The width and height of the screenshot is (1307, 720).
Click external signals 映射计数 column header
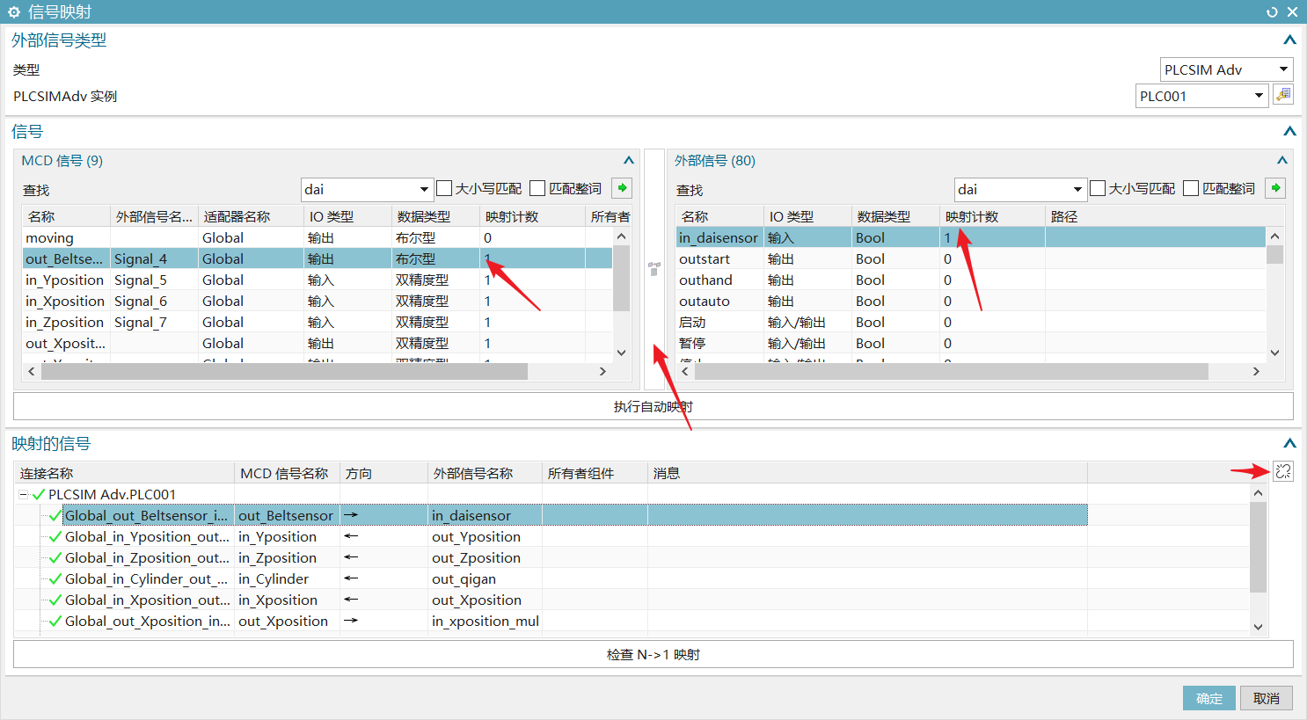click(x=992, y=216)
